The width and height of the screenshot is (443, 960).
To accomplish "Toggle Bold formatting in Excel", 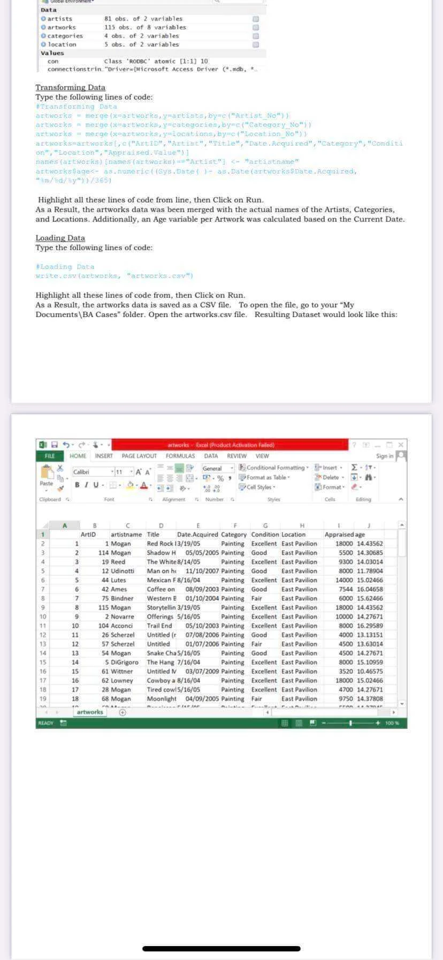I will tap(77, 486).
